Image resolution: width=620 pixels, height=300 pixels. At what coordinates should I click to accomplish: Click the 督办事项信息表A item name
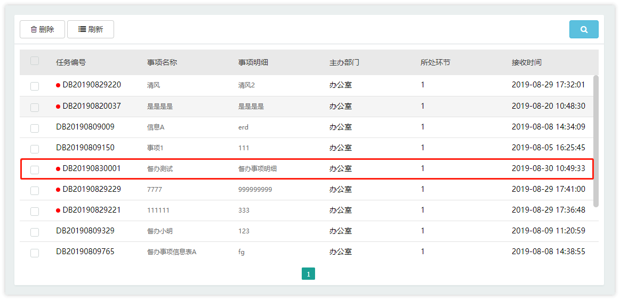click(172, 252)
